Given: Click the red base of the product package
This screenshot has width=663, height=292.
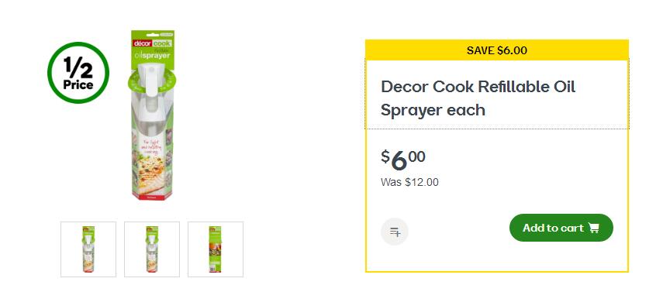Looking at the screenshot, I should 152,196.
